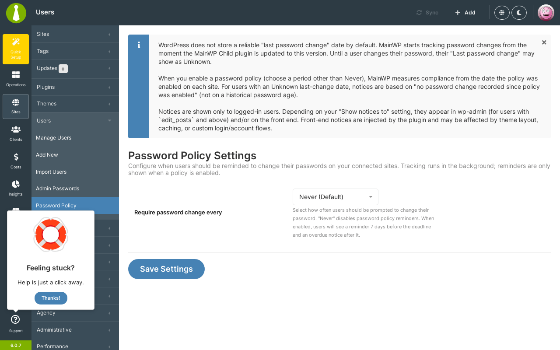This screenshot has width=560, height=350.
Task: Expand the Plugins menu section
Action: pos(75,87)
